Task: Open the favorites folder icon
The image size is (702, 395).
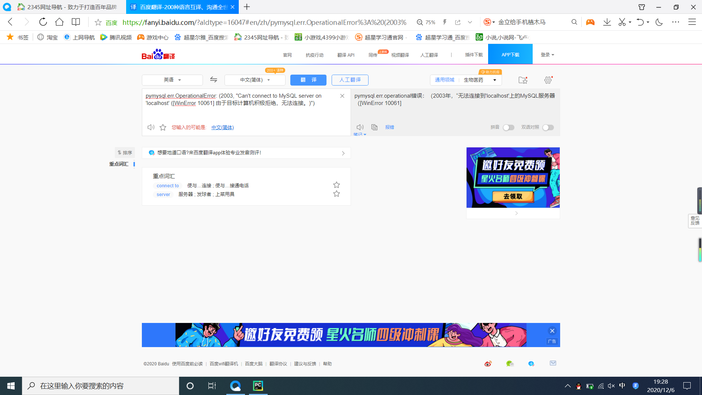Action: [523, 80]
